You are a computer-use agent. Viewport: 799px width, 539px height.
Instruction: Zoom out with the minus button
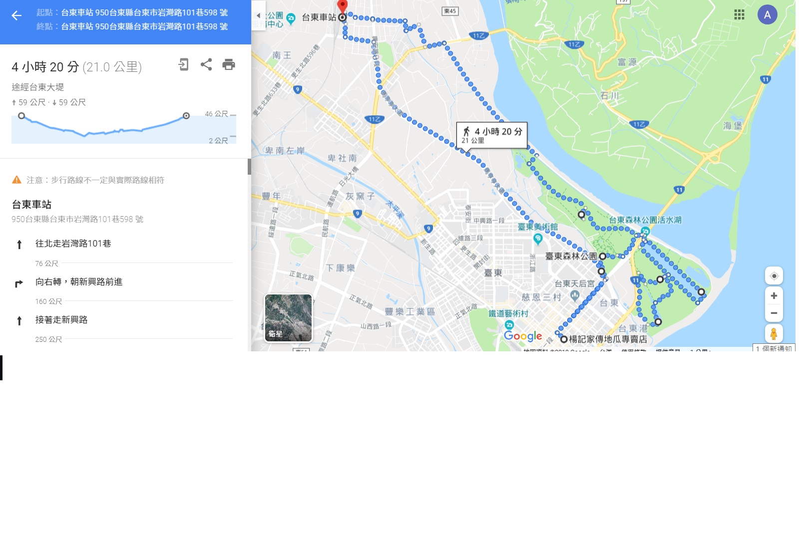pos(774,313)
